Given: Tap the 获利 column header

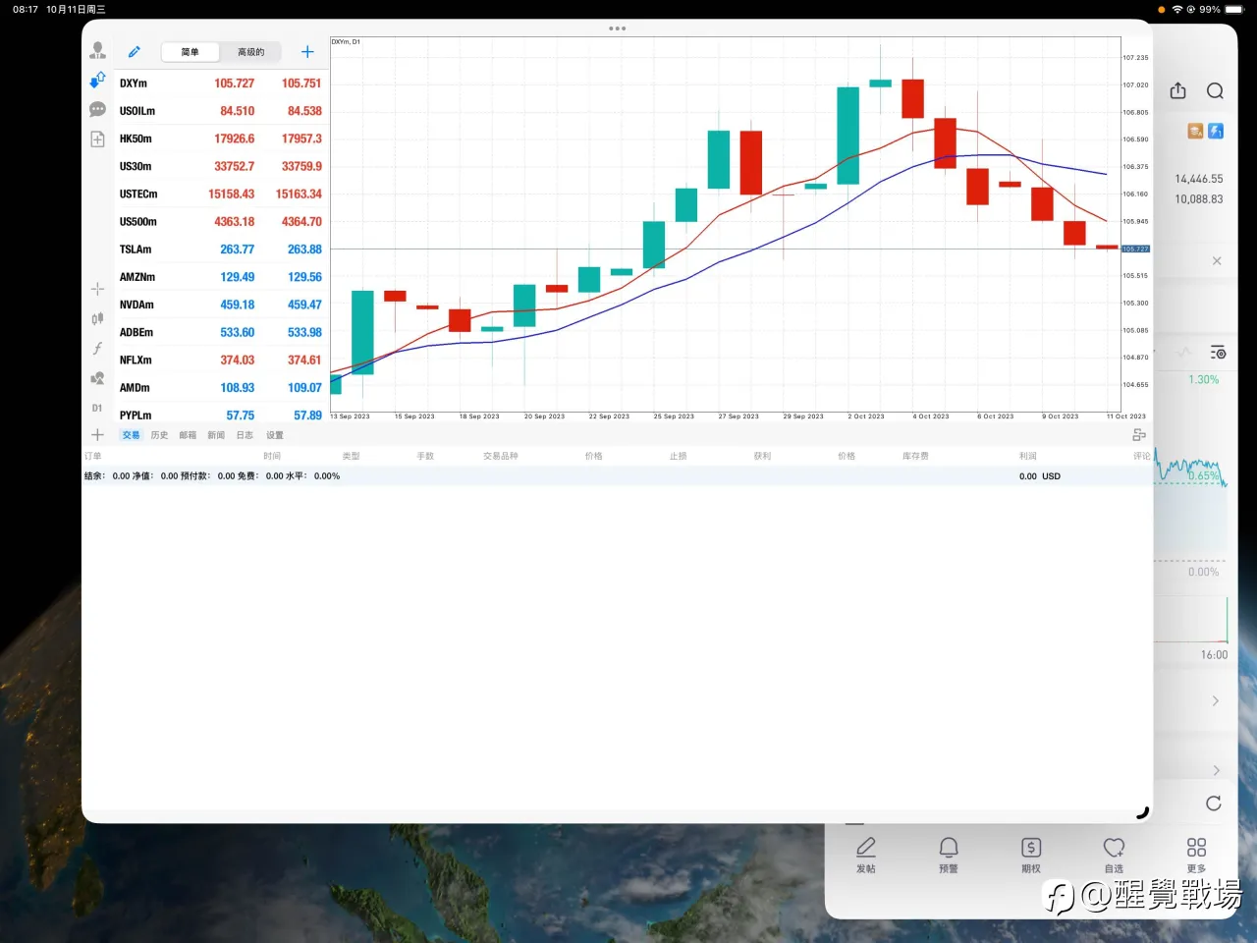Looking at the screenshot, I should click(762, 456).
